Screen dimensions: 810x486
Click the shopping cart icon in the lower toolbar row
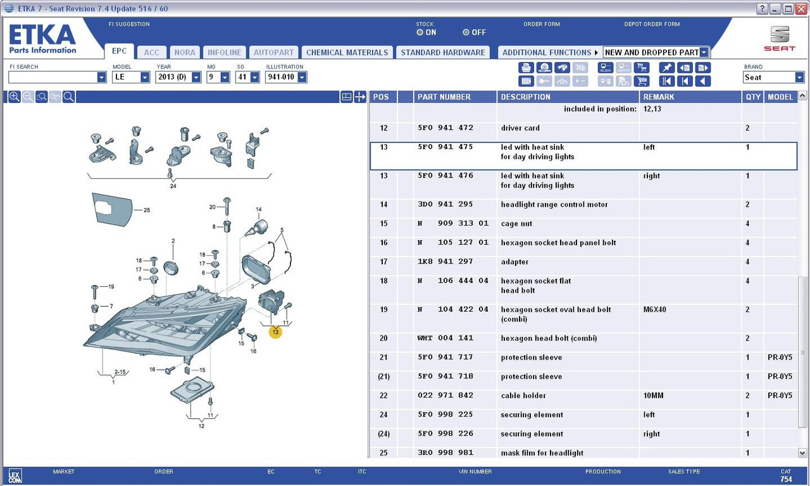coord(642,81)
